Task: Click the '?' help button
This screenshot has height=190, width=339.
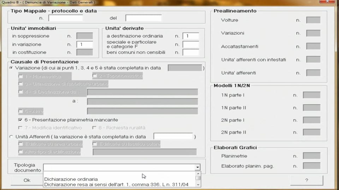Action: click(x=307, y=180)
